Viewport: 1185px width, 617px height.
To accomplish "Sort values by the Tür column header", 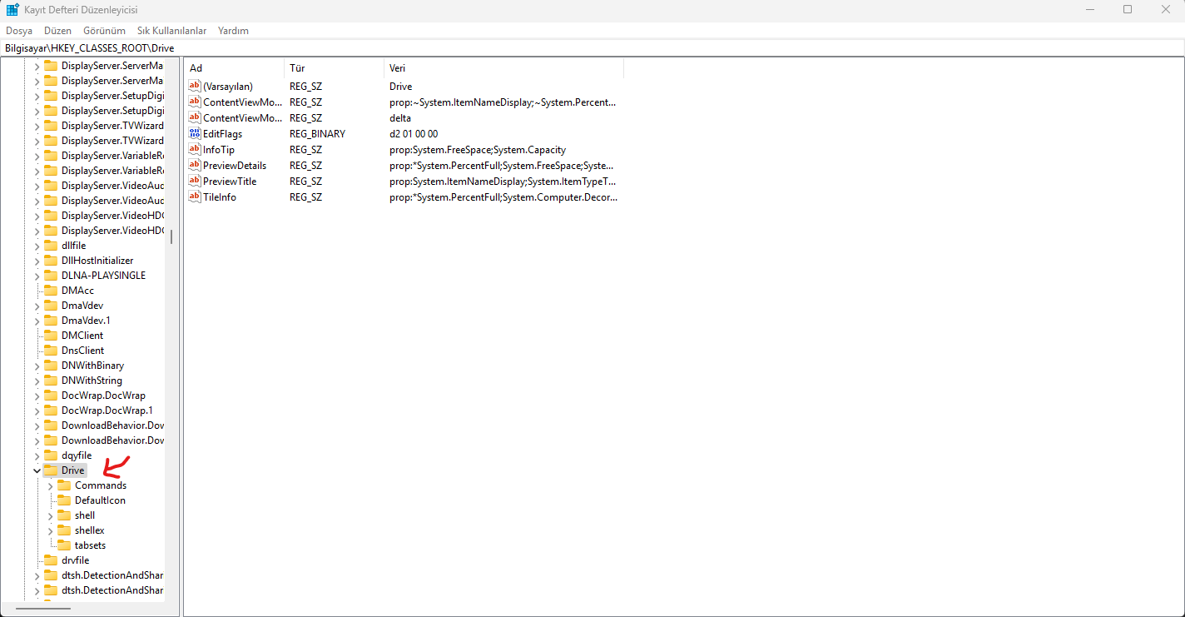I will [x=334, y=67].
